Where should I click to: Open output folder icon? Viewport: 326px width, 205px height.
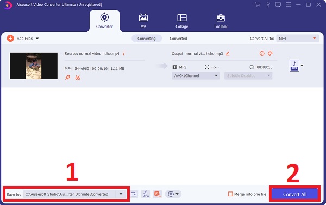[134, 194]
